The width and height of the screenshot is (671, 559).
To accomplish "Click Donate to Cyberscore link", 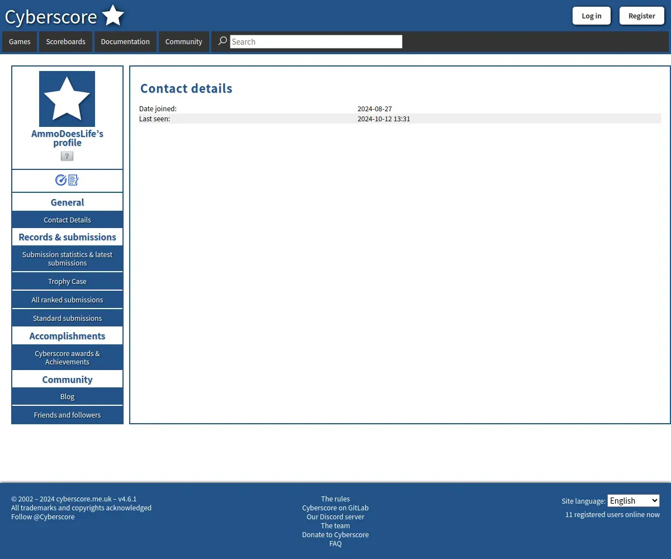I will [x=335, y=534].
